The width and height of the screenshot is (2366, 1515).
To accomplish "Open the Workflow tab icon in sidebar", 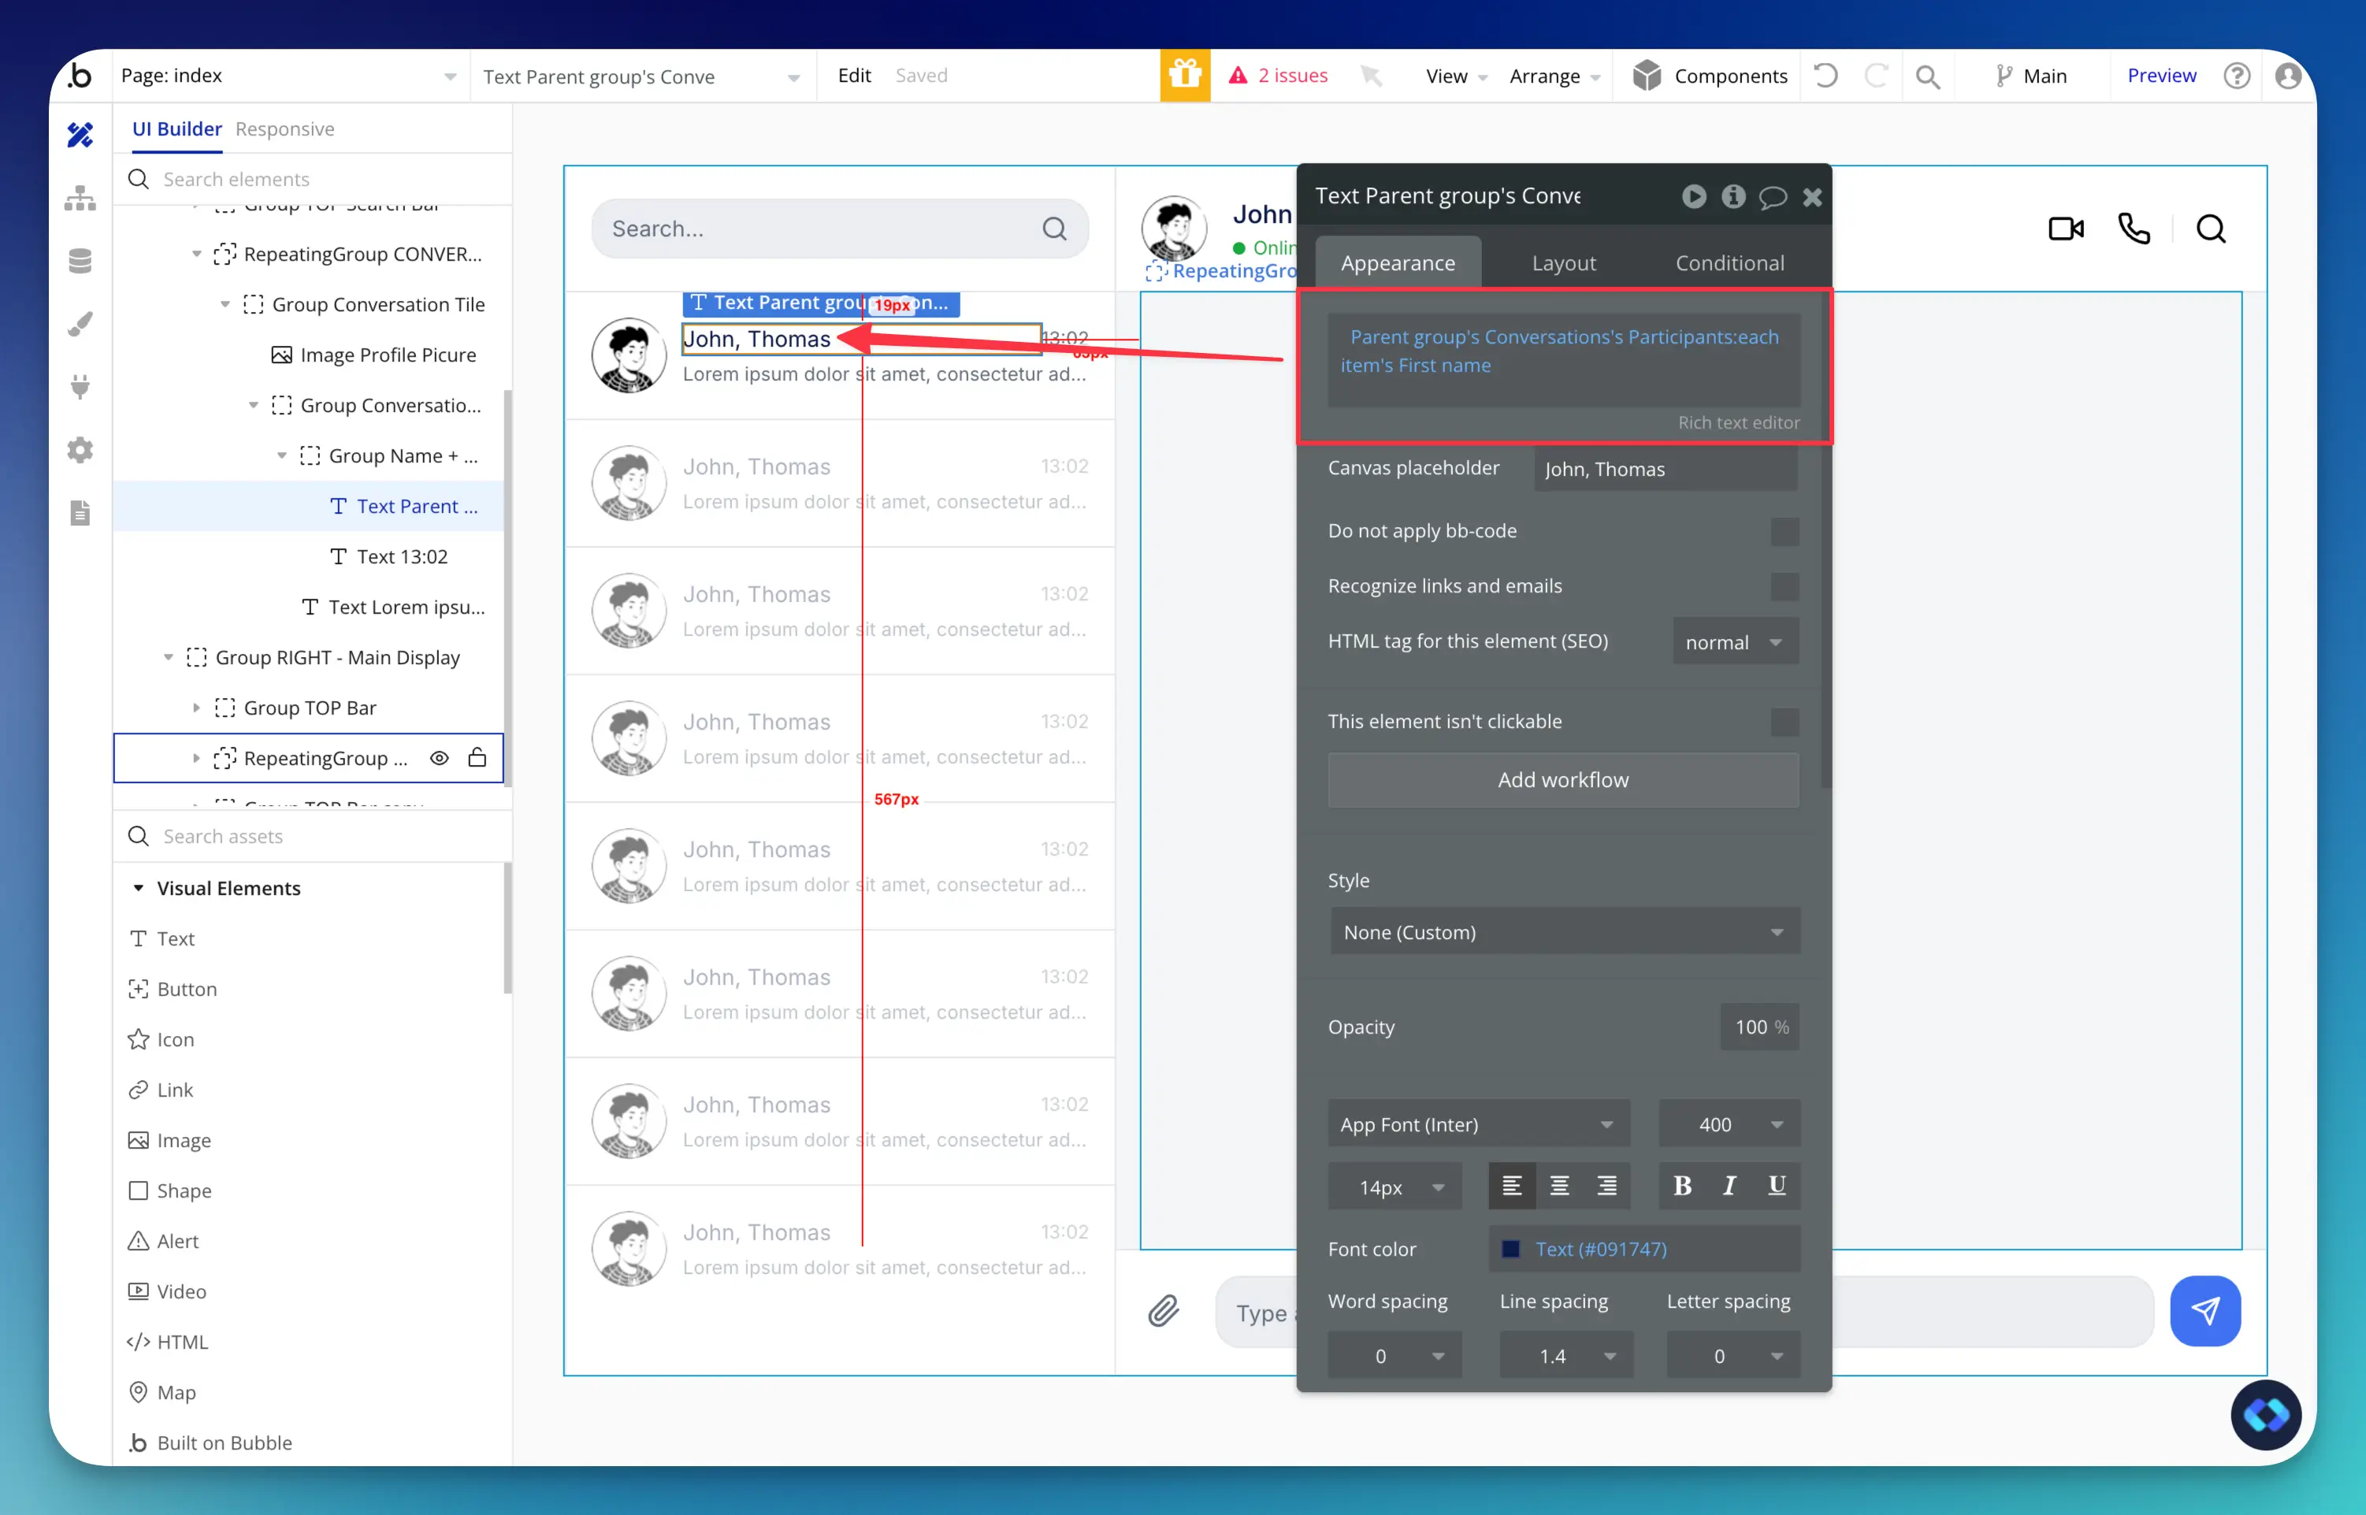I will (80, 198).
